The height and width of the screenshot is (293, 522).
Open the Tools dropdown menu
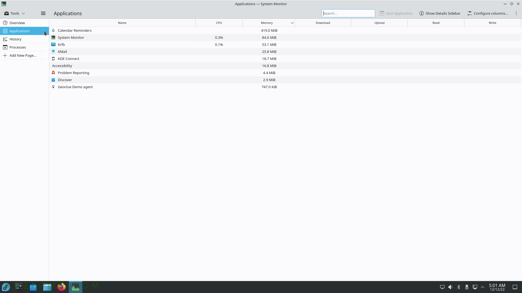point(15,13)
